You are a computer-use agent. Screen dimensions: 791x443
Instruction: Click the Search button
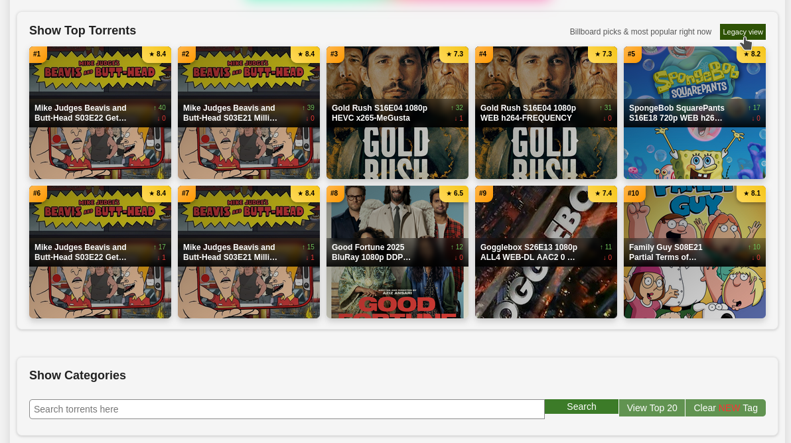pos(581,407)
